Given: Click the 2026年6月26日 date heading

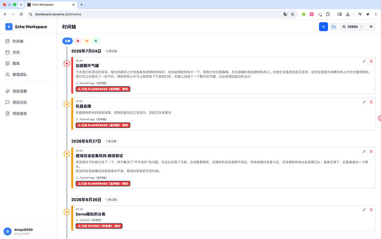Looking at the screenshot, I should click(x=86, y=200).
